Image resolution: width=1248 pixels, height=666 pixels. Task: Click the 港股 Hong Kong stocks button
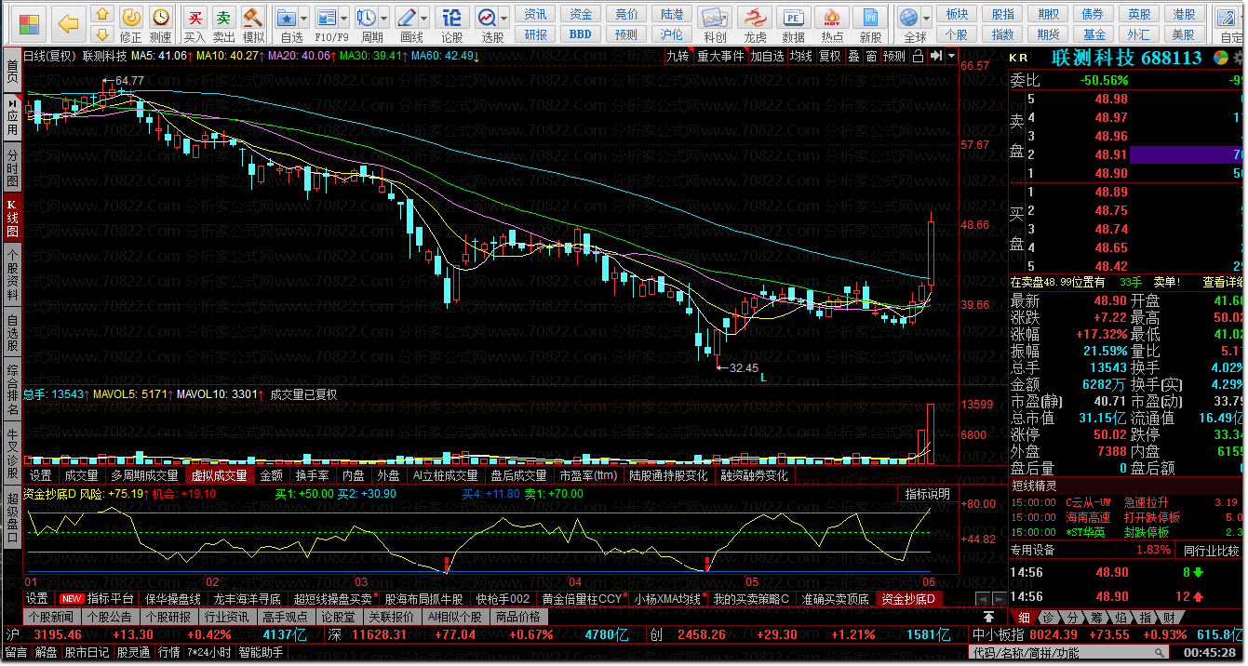pos(1184,14)
